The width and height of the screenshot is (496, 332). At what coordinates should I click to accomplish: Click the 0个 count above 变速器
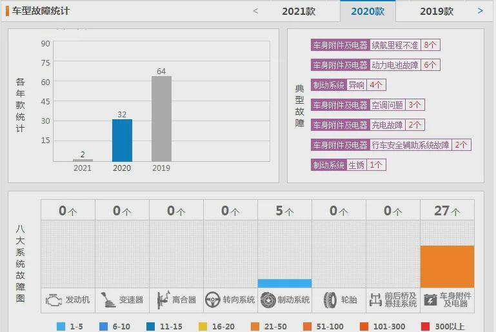click(122, 211)
